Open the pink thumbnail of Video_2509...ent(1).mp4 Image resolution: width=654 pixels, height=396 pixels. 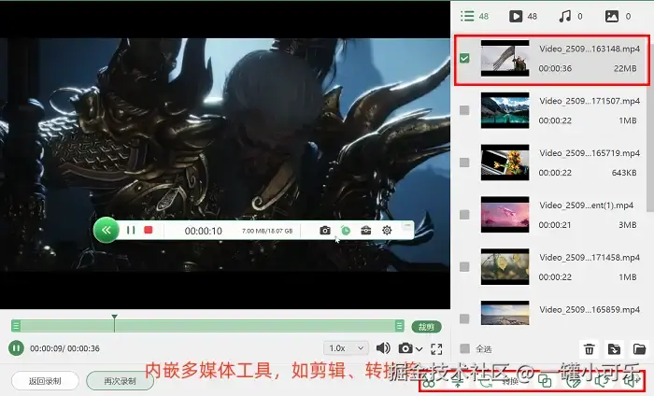(505, 214)
